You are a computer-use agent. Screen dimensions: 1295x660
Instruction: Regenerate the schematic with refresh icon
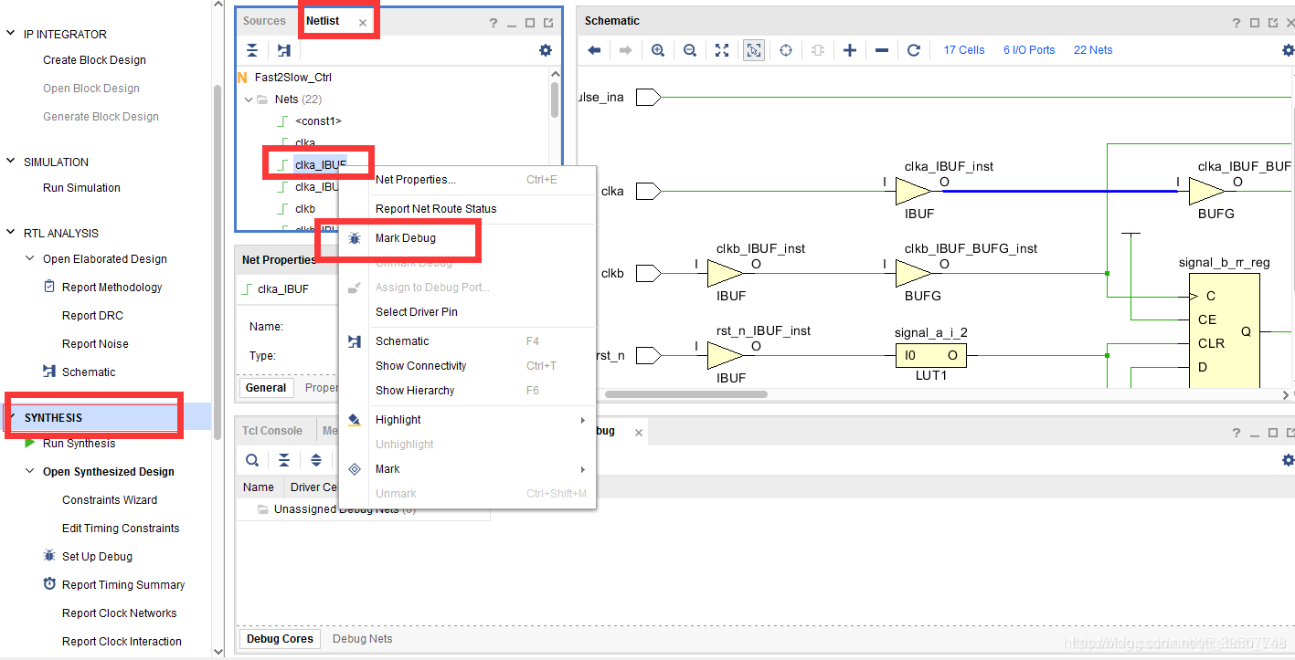pyautogui.click(x=914, y=50)
